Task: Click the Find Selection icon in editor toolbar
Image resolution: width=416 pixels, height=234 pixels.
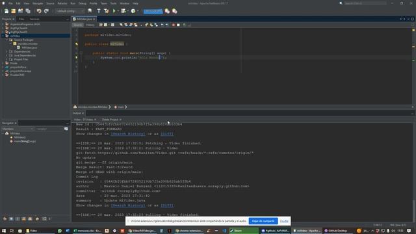Action: tap(121, 25)
